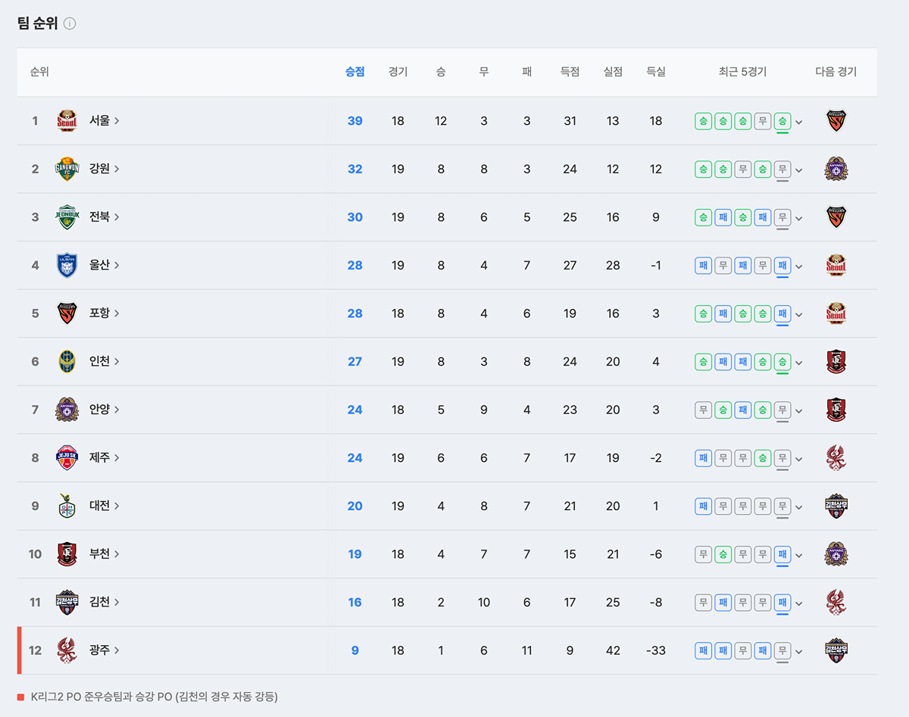Viewport: 909px width, 717px height.
Task: Click the 제주 team crest
Action: pyautogui.click(x=67, y=457)
